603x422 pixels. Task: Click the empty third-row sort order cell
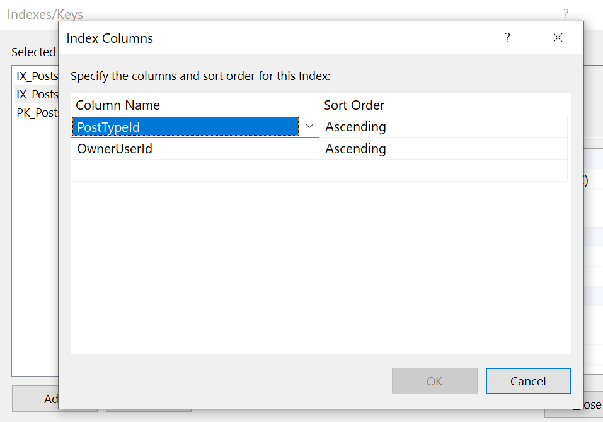click(443, 170)
